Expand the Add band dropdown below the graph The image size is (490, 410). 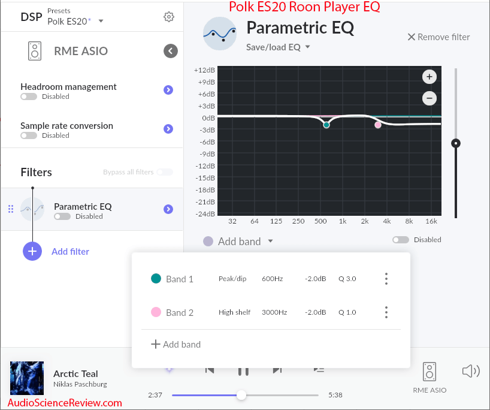click(x=270, y=241)
